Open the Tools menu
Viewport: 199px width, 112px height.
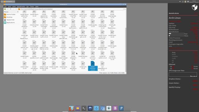(x=32, y=7)
